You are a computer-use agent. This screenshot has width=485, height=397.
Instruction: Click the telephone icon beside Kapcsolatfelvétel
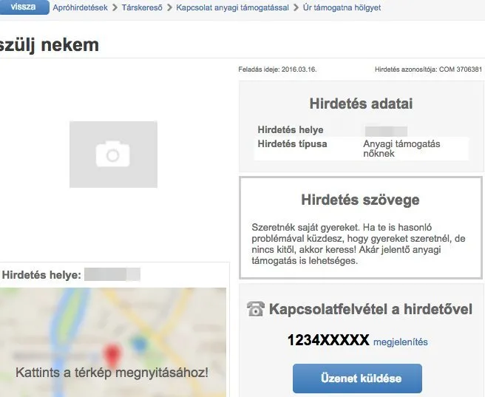pyautogui.click(x=256, y=309)
